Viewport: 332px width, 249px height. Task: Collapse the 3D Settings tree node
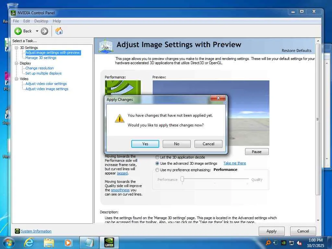pos(16,48)
